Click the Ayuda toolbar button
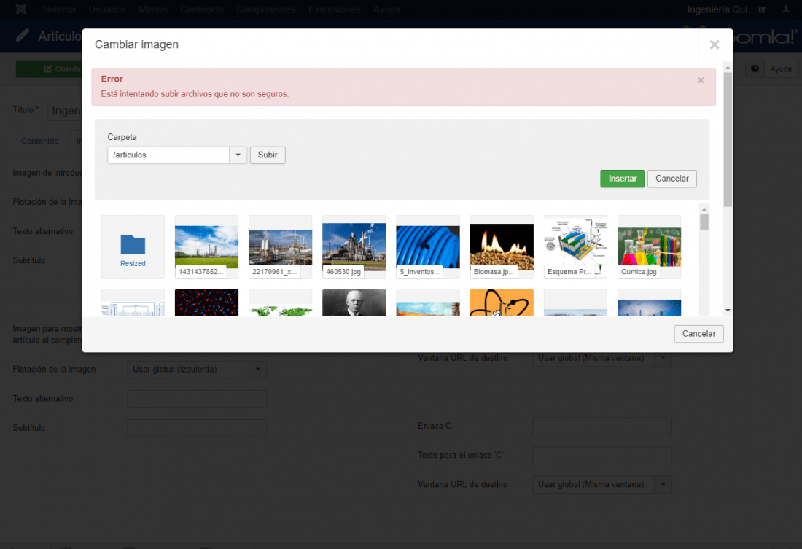The height and width of the screenshot is (549, 802). [781, 69]
